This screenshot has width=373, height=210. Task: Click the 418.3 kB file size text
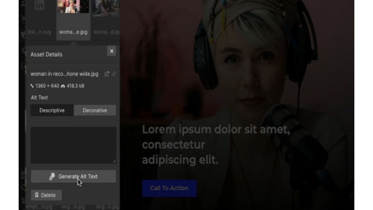[75, 86]
